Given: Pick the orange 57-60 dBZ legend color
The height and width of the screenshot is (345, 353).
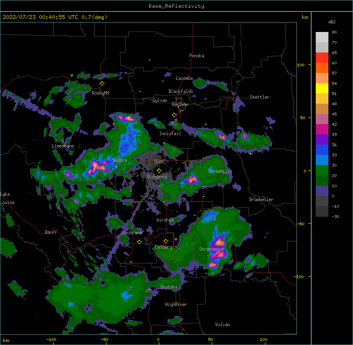Looking at the screenshot, I should 322,68.
